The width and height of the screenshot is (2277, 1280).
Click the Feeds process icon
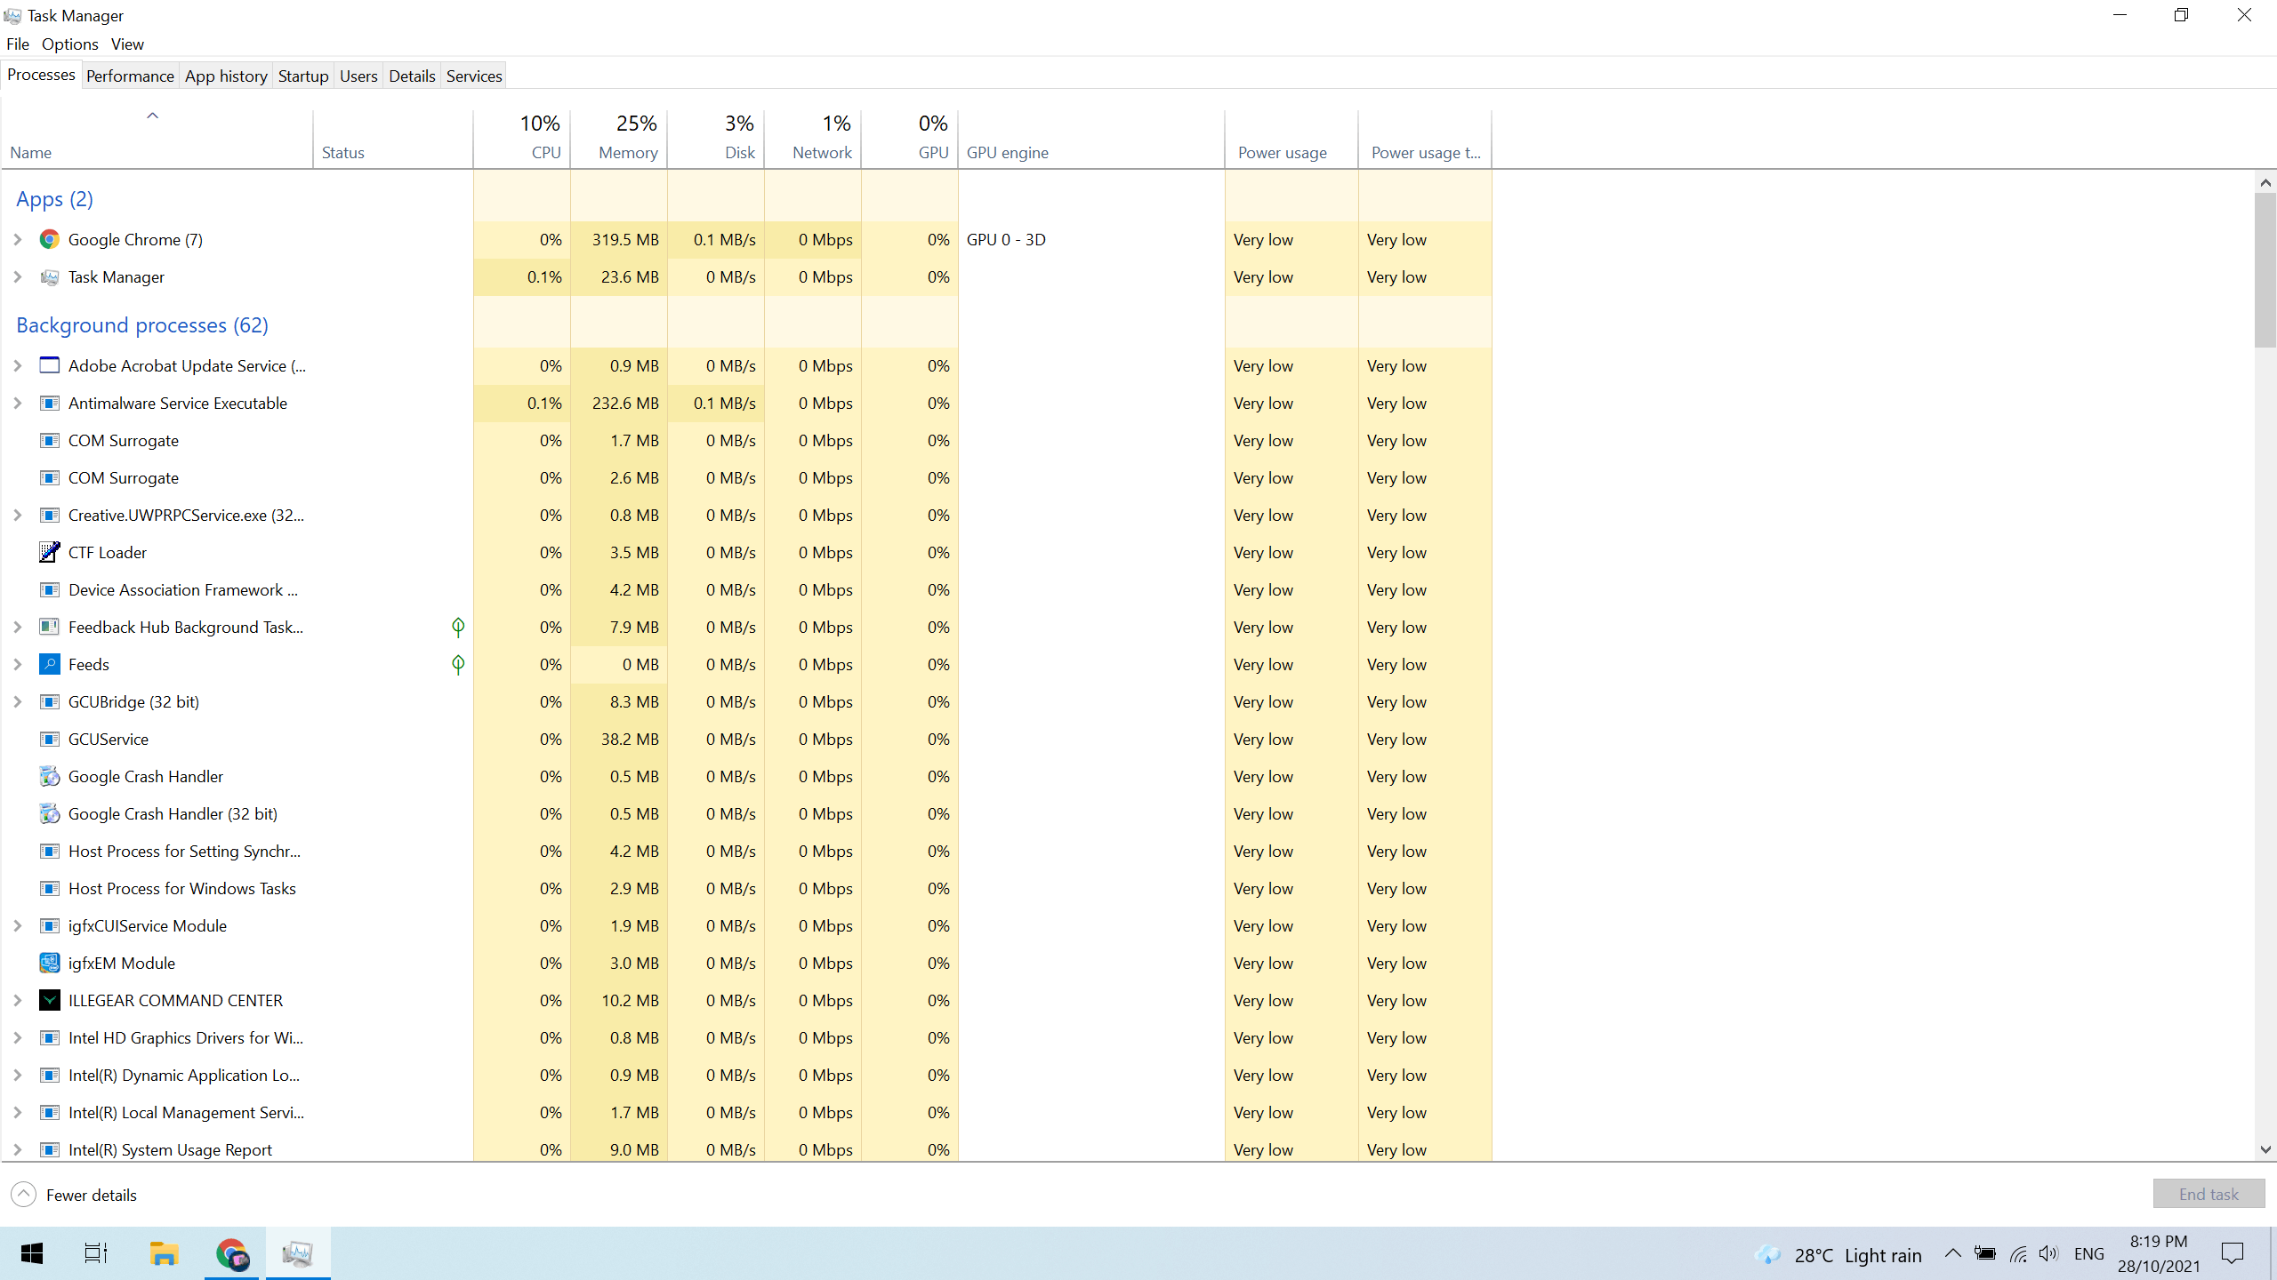click(x=50, y=664)
